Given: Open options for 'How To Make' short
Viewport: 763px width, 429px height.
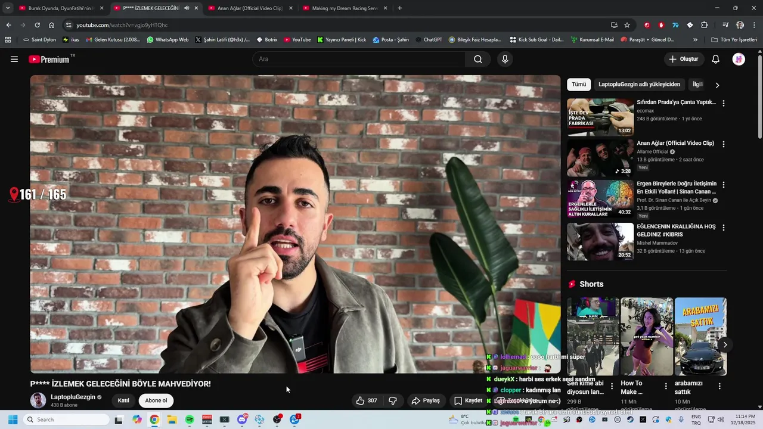Looking at the screenshot, I should (666, 386).
